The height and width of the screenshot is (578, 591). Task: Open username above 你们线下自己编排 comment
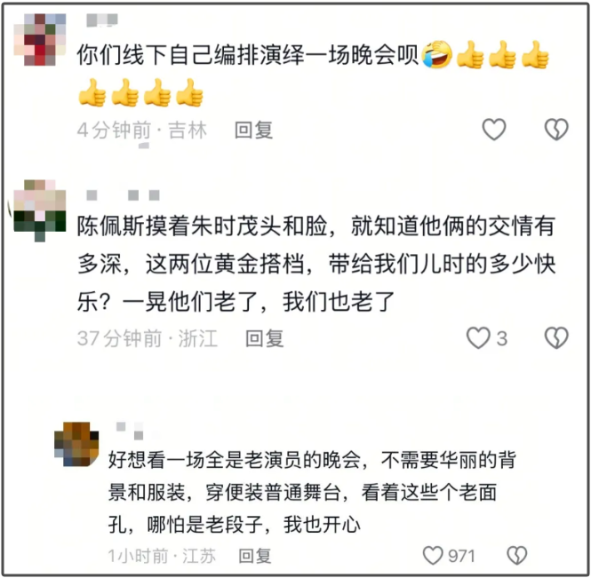102,20
